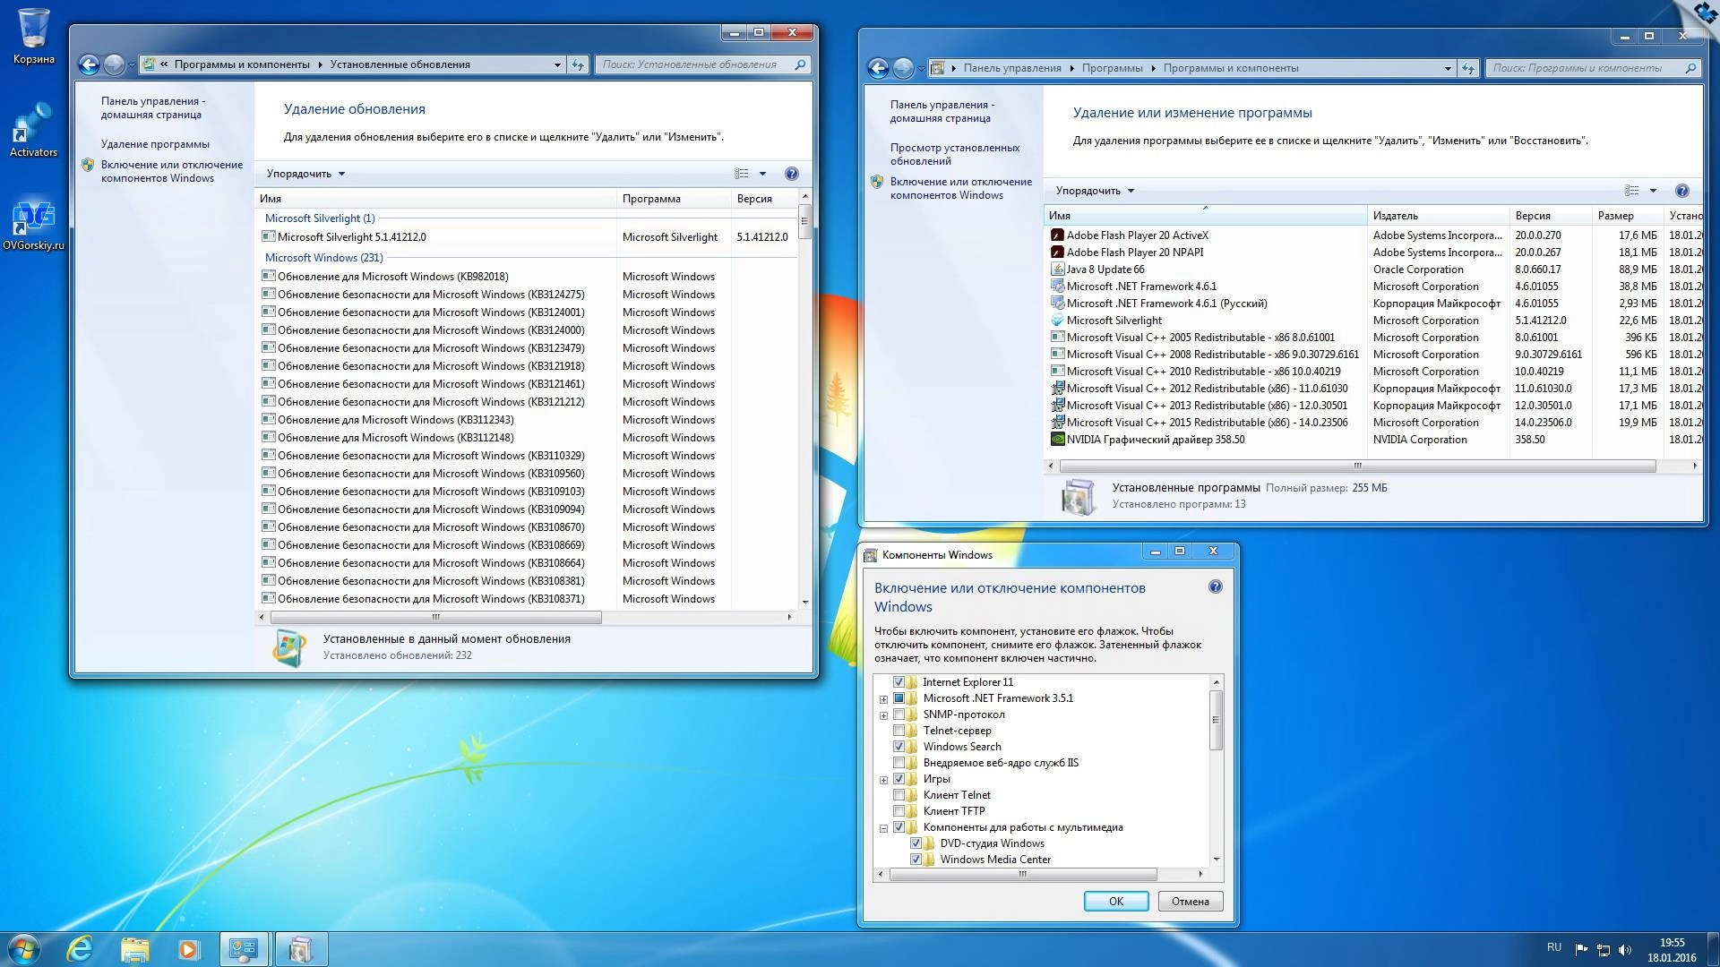The width and height of the screenshot is (1720, 967).
Task: Sort updates by the Версия column header
Action: tap(763, 199)
